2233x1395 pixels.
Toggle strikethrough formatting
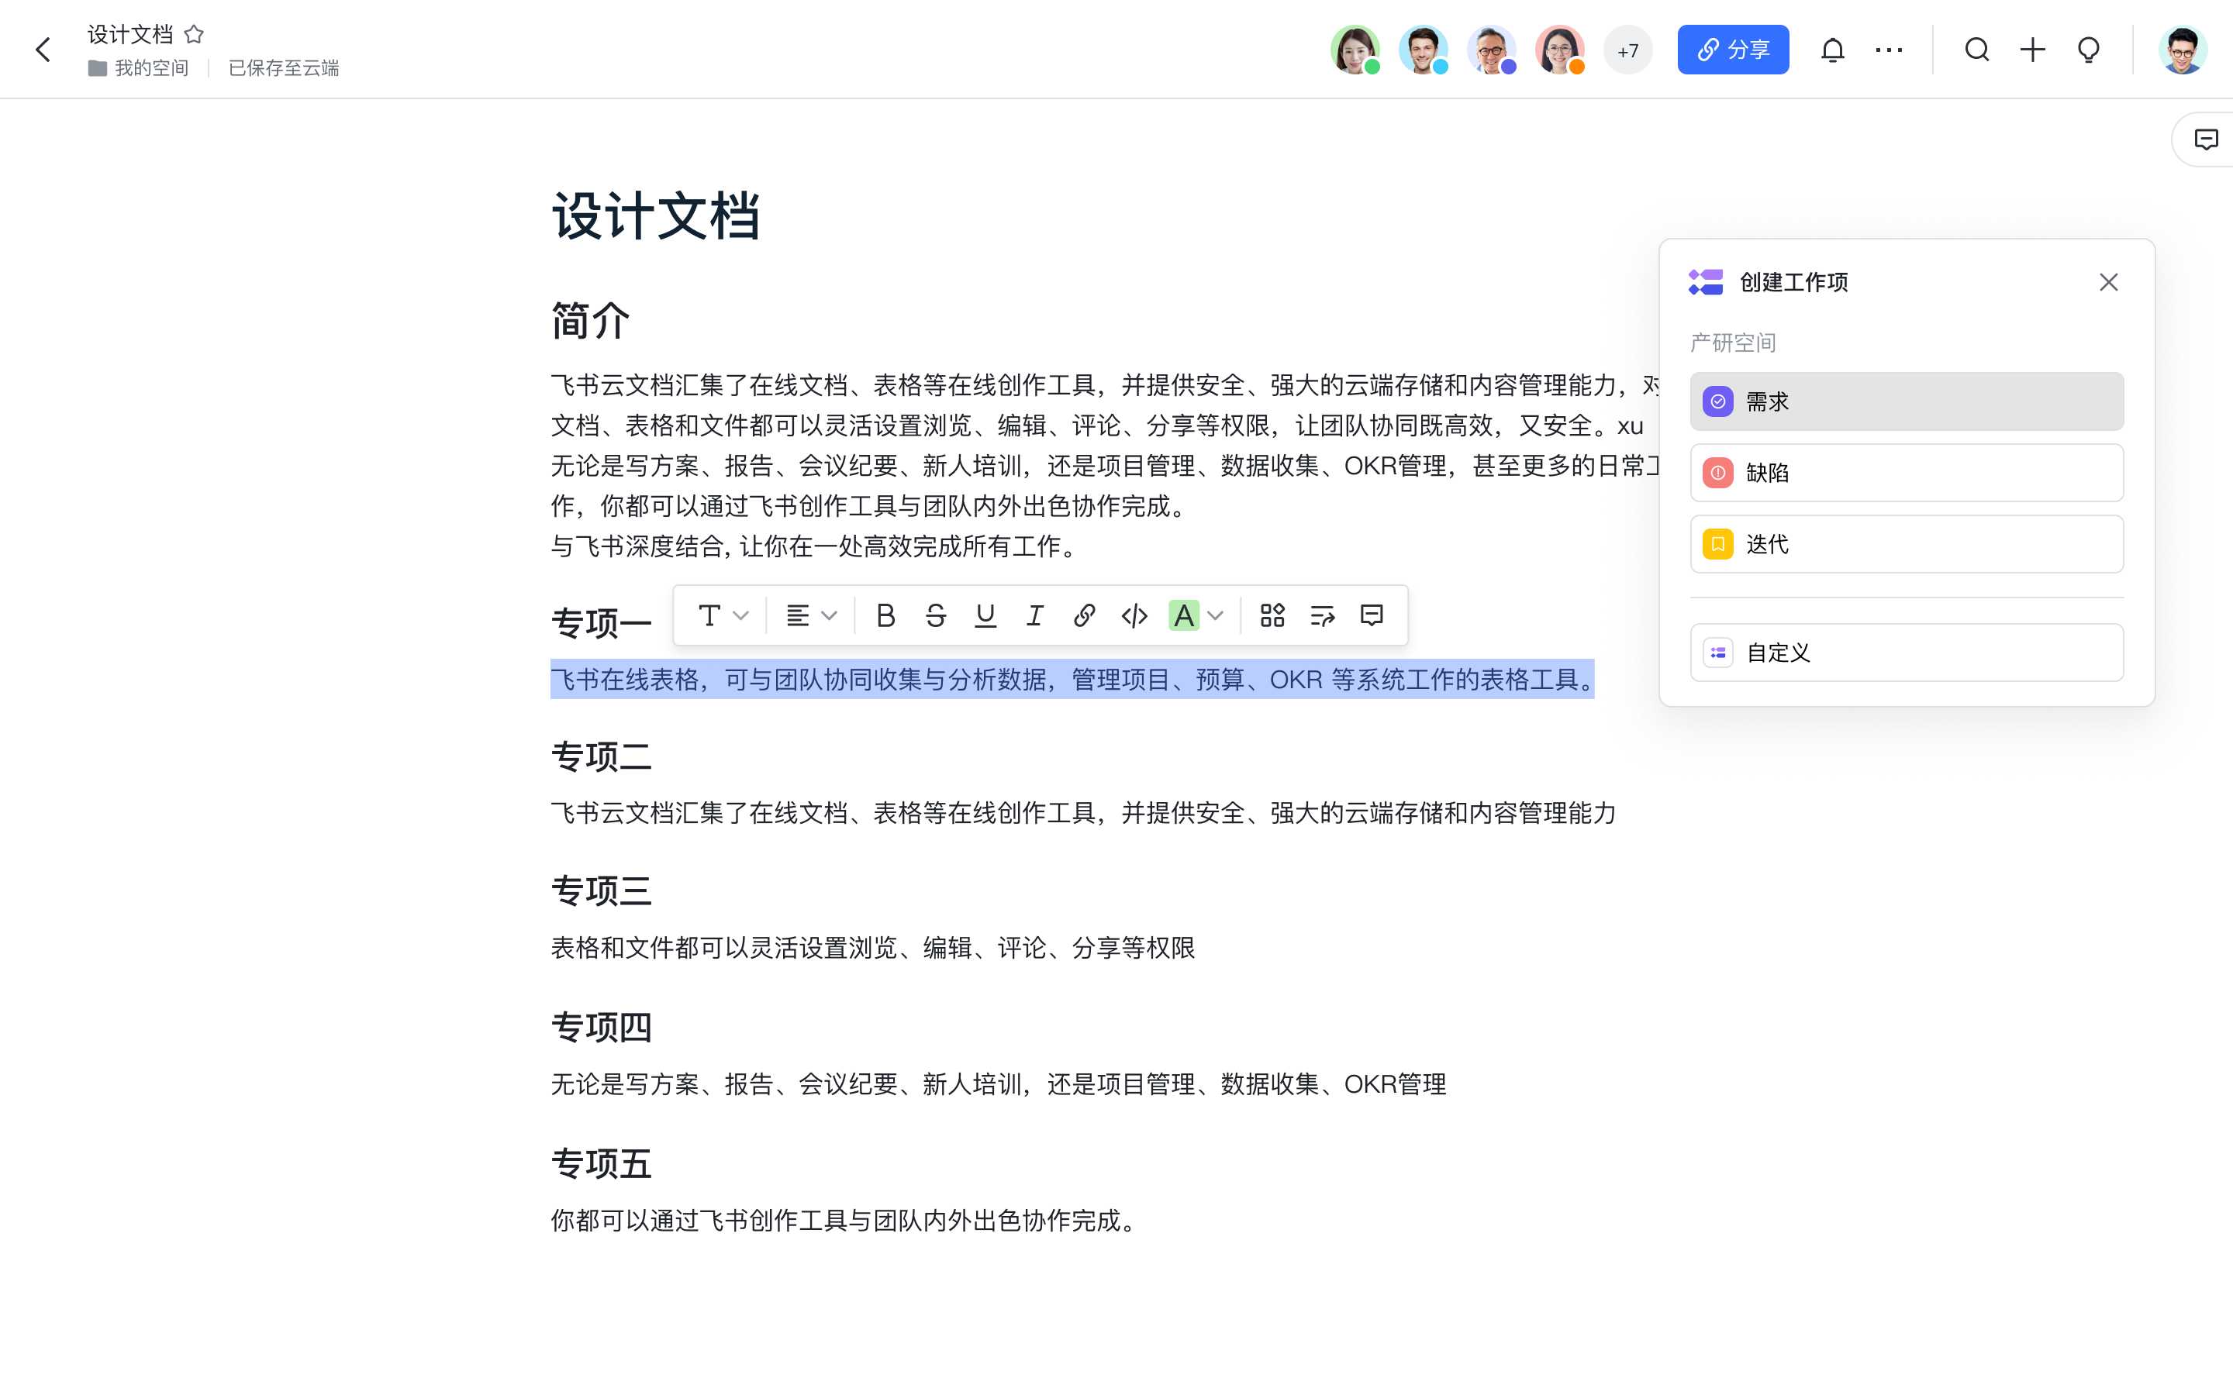click(x=936, y=615)
